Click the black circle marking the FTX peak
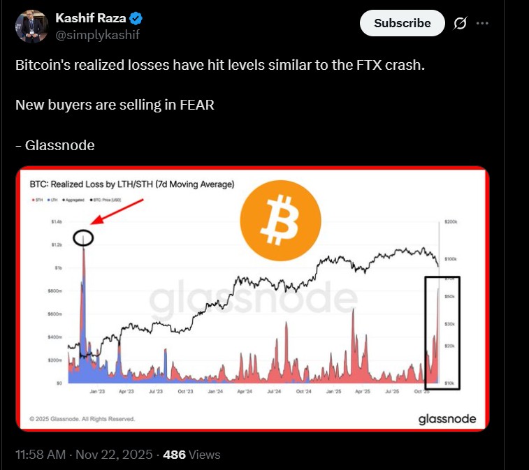Image resolution: width=529 pixels, height=470 pixels. point(84,238)
